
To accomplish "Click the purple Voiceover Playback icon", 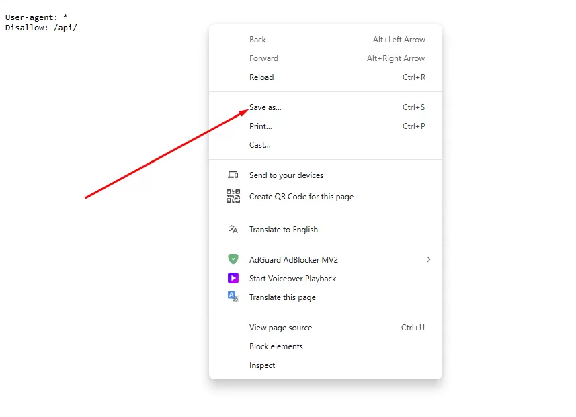I will (233, 278).
